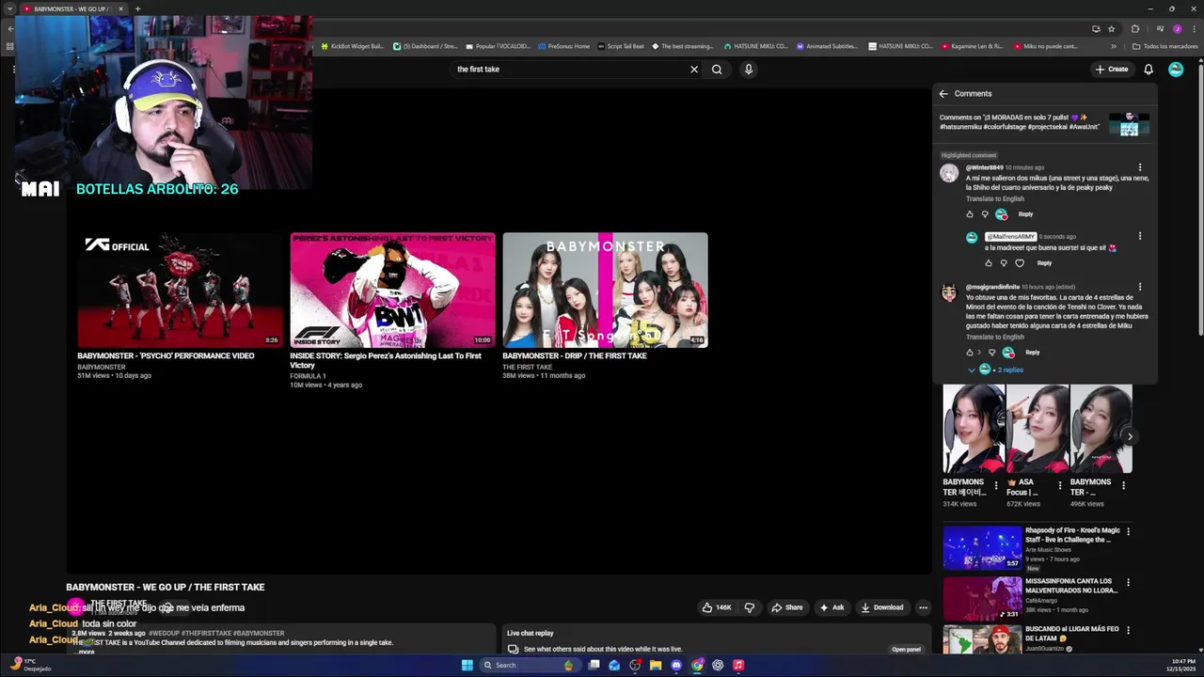Show hidden bookmarks overflow chevron

pos(1114,46)
